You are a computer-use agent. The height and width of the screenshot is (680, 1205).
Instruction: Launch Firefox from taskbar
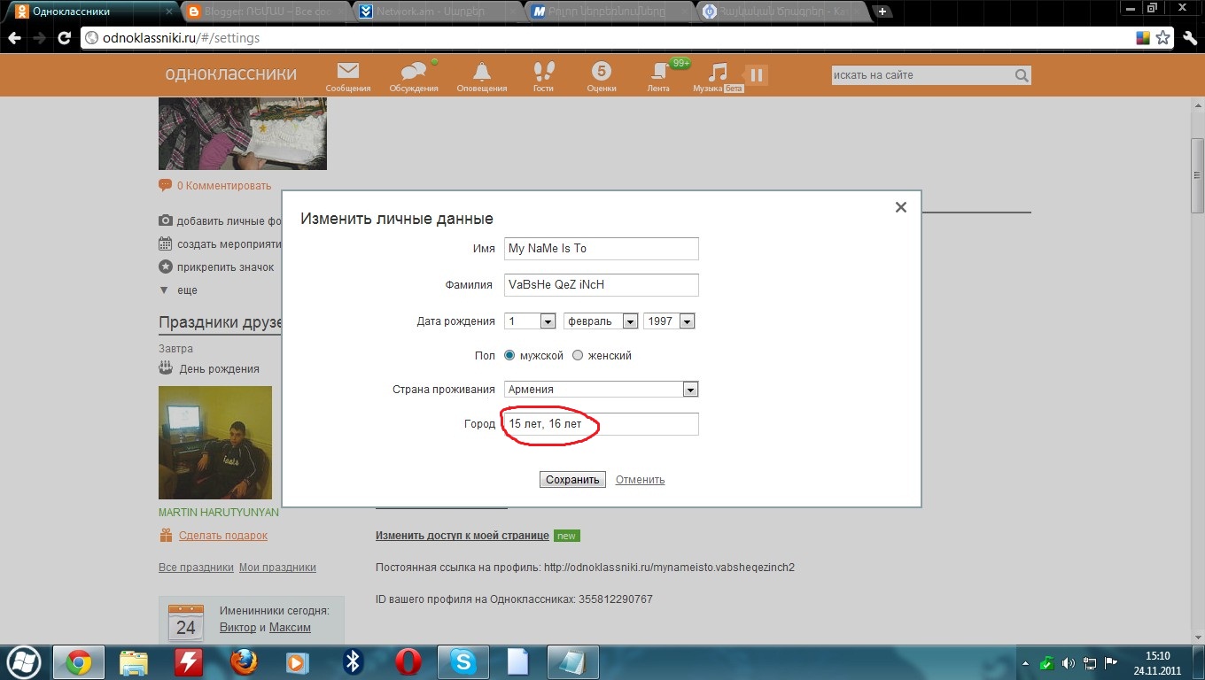[244, 662]
